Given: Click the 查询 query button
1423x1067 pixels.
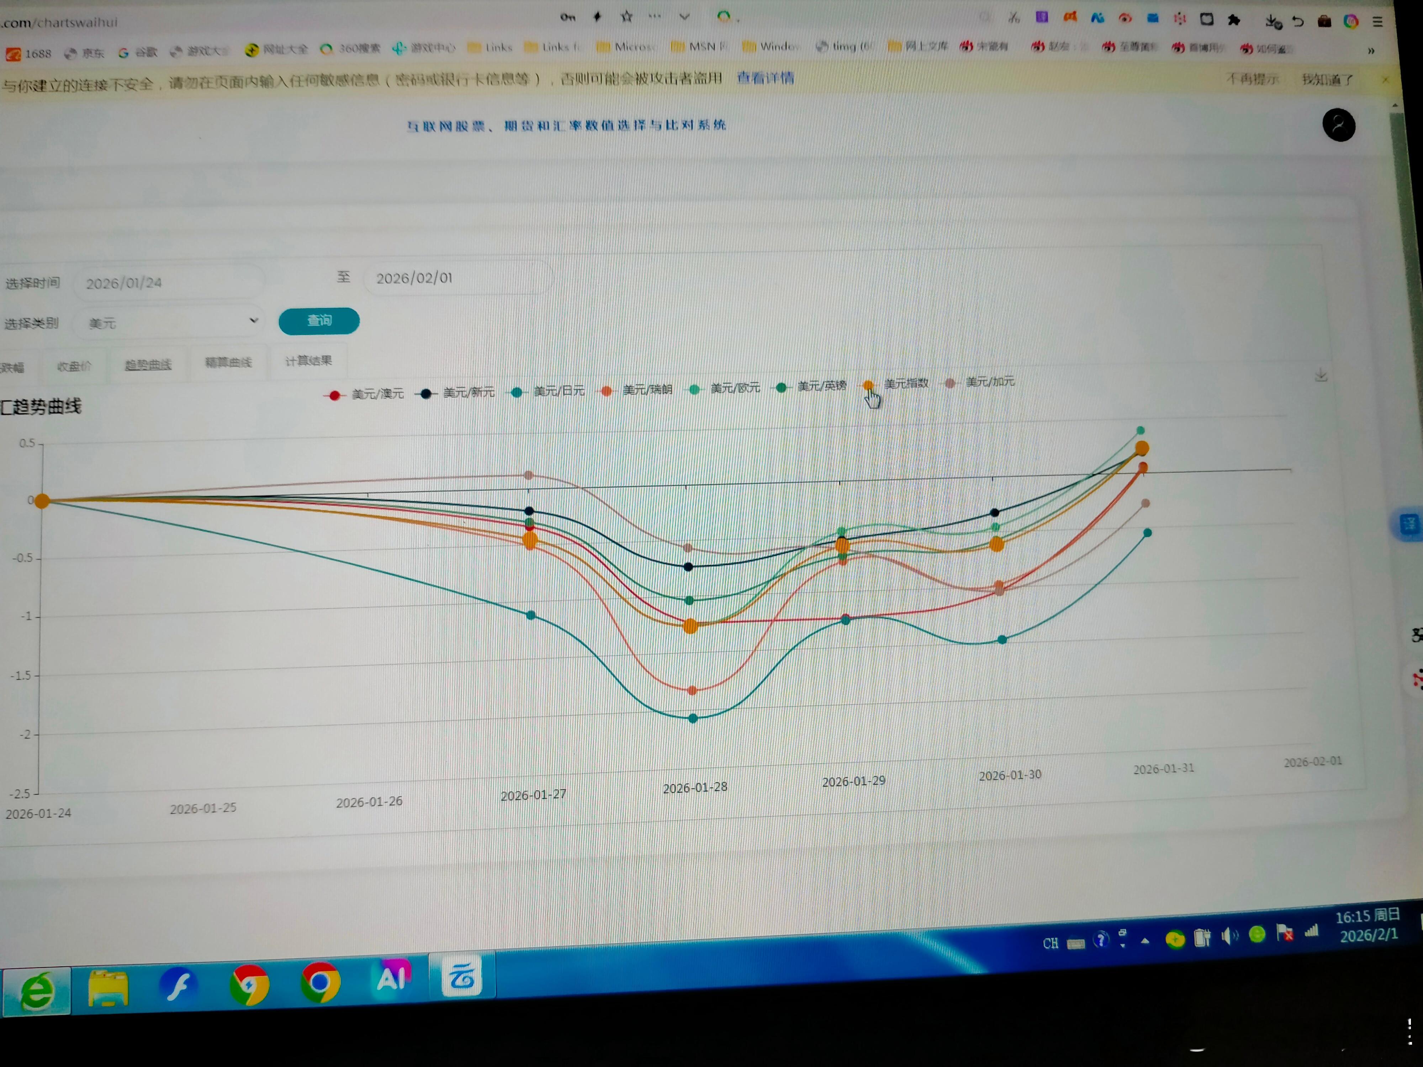Looking at the screenshot, I should 318,321.
